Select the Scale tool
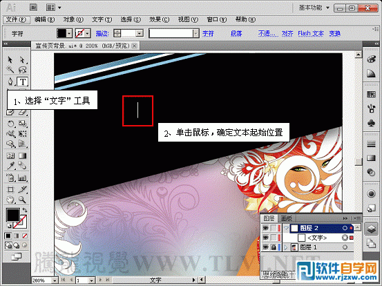 coord(22,124)
